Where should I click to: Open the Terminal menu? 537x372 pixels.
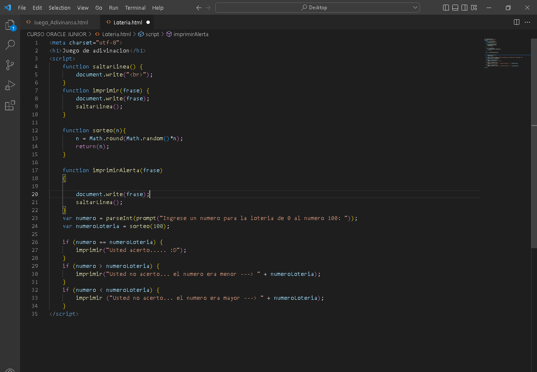click(x=135, y=8)
